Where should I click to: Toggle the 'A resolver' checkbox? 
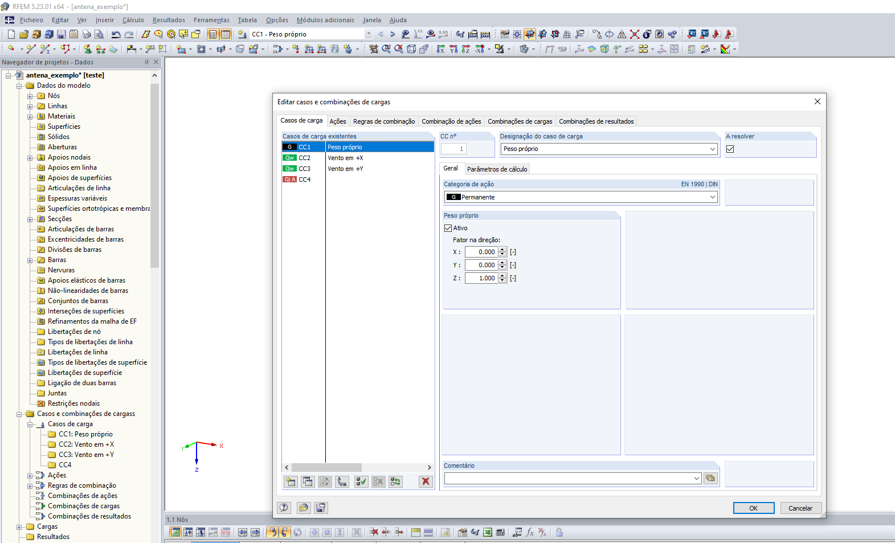click(730, 149)
